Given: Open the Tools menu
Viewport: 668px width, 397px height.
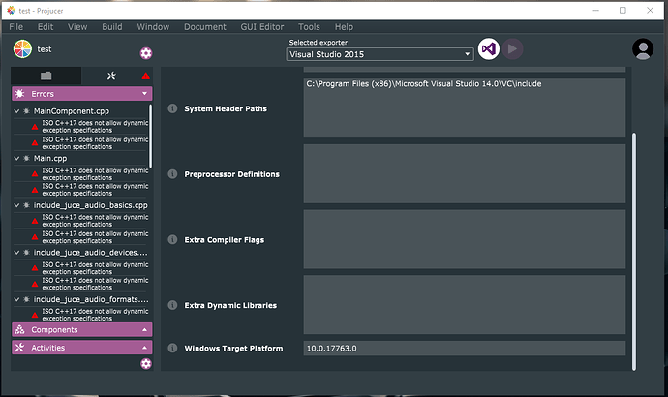Looking at the screenshot, I should [309, 27].
